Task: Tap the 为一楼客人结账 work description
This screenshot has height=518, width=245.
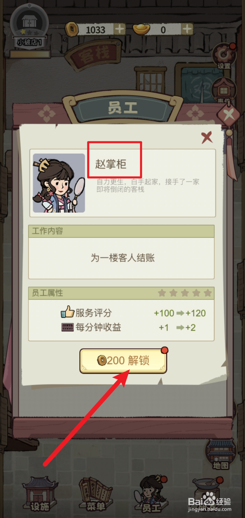Action: [122, 258]
